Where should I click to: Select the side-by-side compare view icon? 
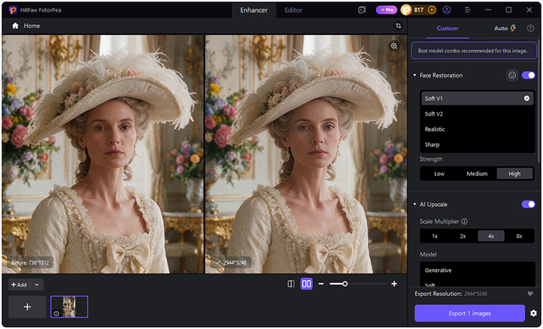tap(307, 284)
